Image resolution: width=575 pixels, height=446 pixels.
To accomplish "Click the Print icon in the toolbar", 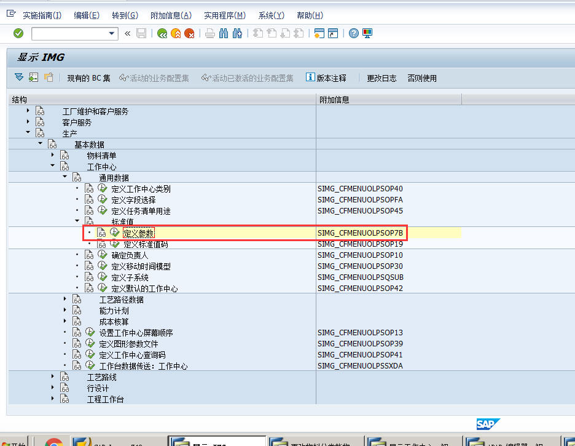I will 209,33.
